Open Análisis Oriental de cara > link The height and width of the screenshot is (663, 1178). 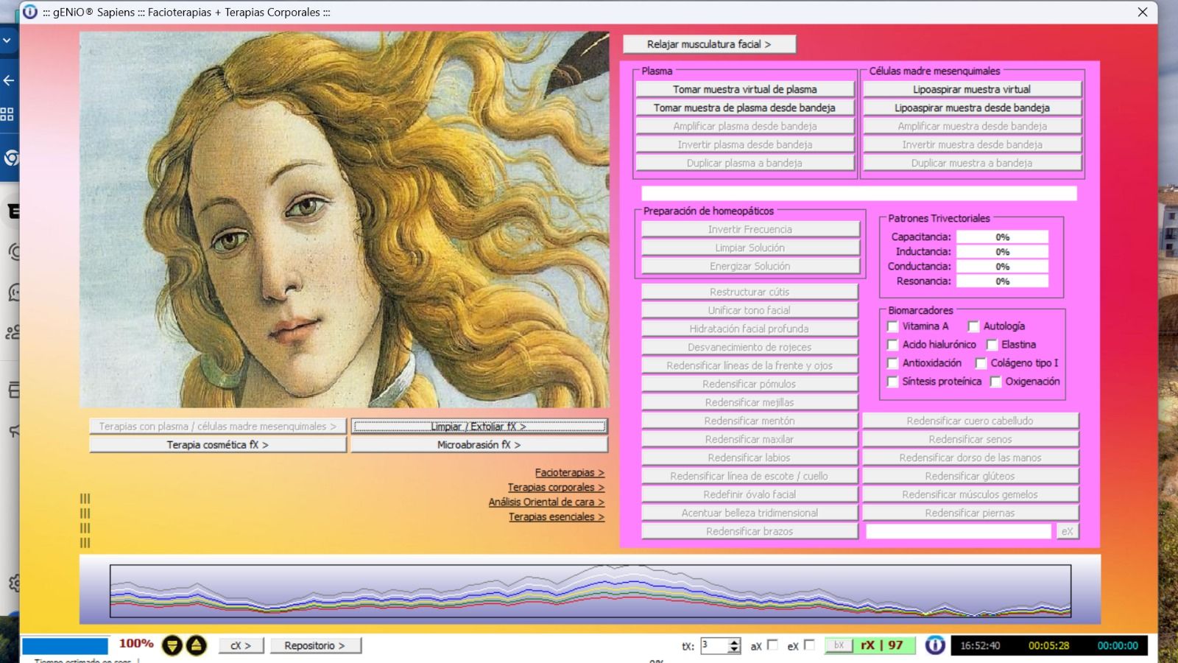[x=546, y=502]
